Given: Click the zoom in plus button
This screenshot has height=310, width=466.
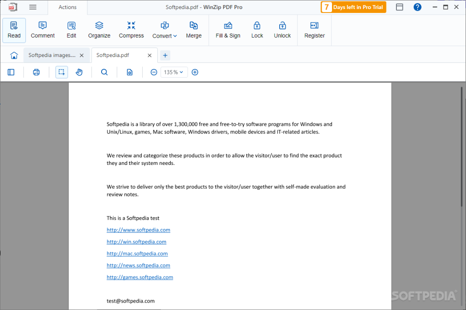Looking at the screenshot, I should (195, 72).
